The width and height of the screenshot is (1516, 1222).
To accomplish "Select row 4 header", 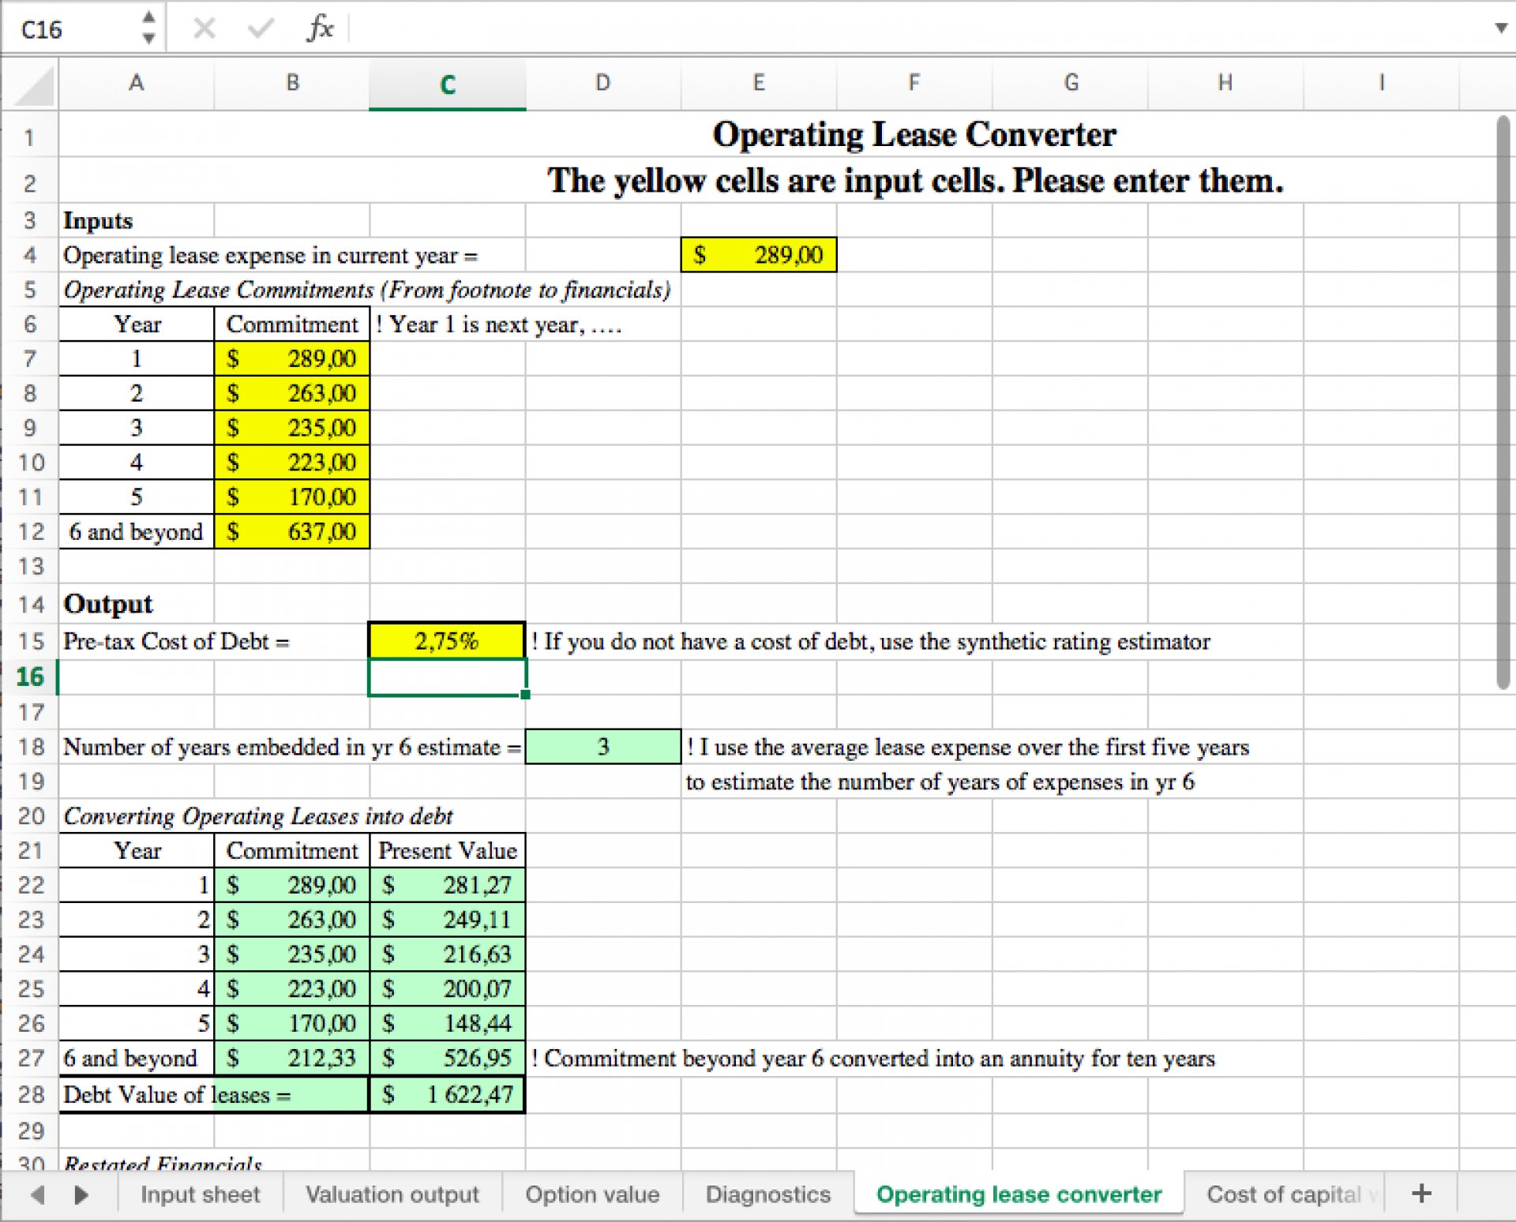I will pos(30,255).
